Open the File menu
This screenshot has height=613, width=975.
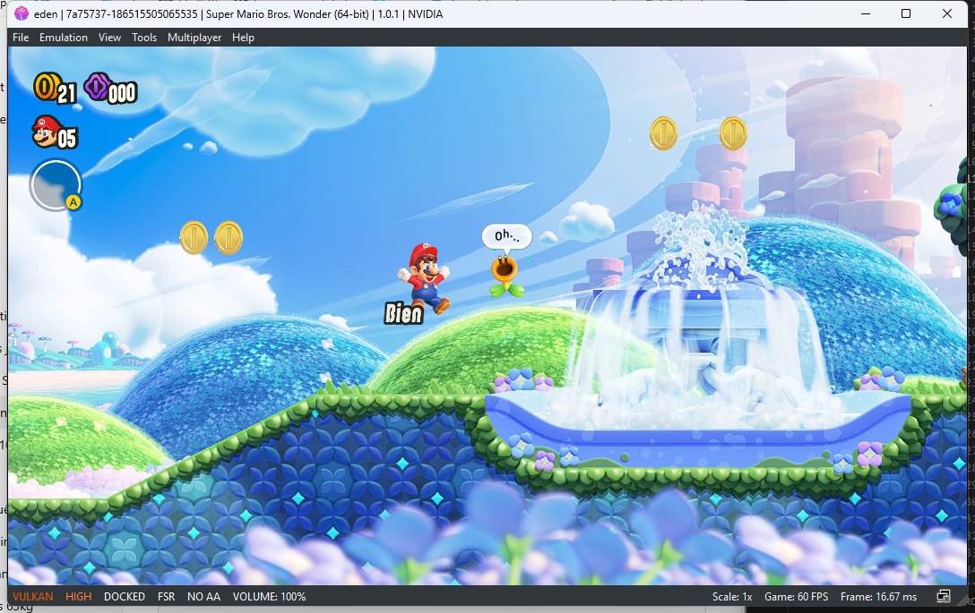click(21, 38)
